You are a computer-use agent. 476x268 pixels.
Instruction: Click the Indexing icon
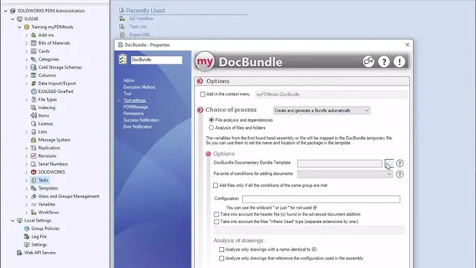(x=34, y=108)
